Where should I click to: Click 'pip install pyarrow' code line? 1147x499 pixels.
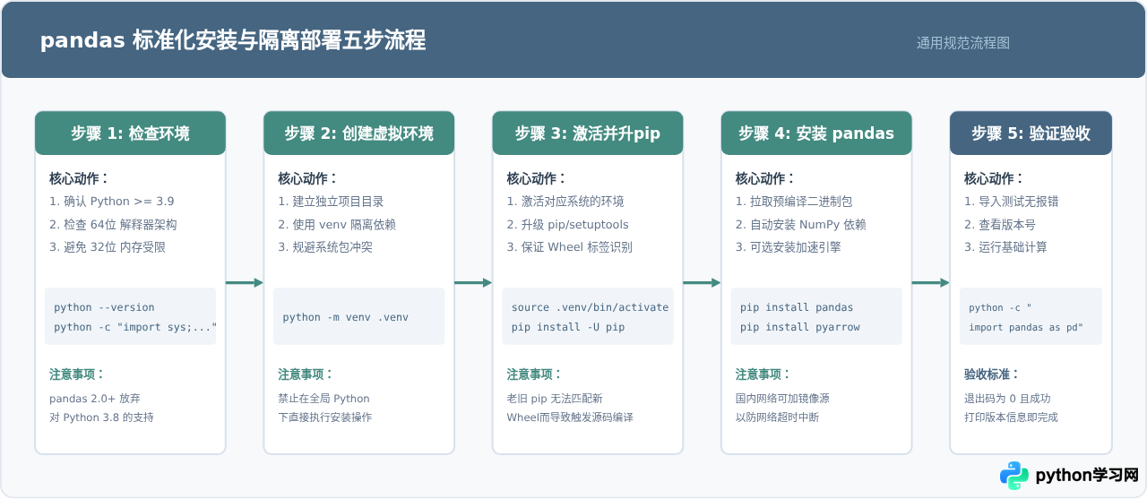click(800, 327)
